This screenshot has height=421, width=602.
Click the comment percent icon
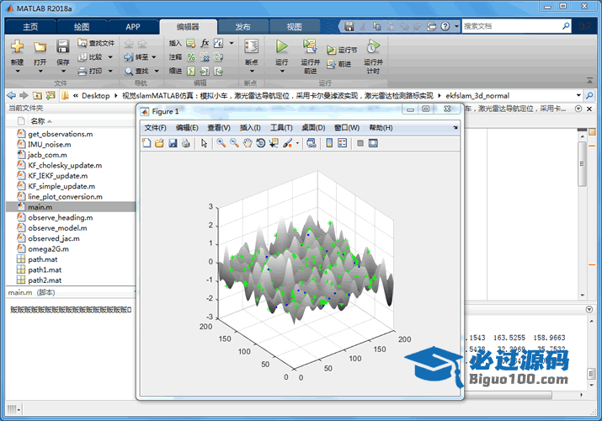[191, 57]
